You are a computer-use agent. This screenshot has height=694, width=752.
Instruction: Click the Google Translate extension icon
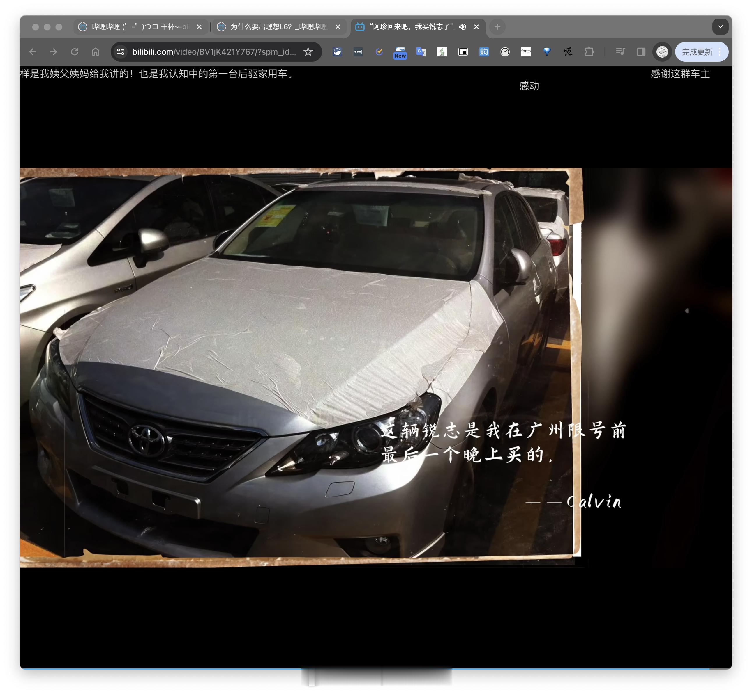click(x=421, y=52)
